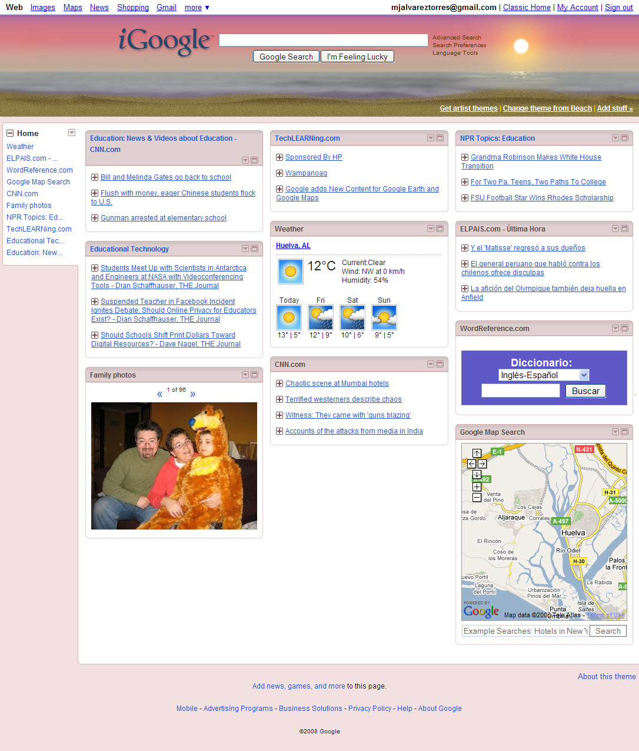Image resolution: width=639 pixels, height=751 pixels.
Task: Open Shopping from top navigation
Action: click(x=133, y=8)
